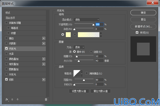Enable the 内阴影 checkbox
Screen dimensions: 160x106
6,43
